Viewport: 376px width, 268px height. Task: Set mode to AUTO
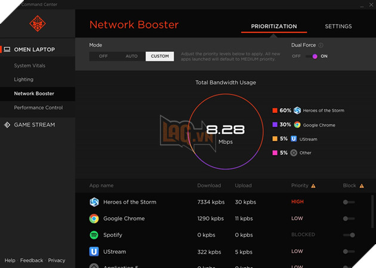point(131,56)
